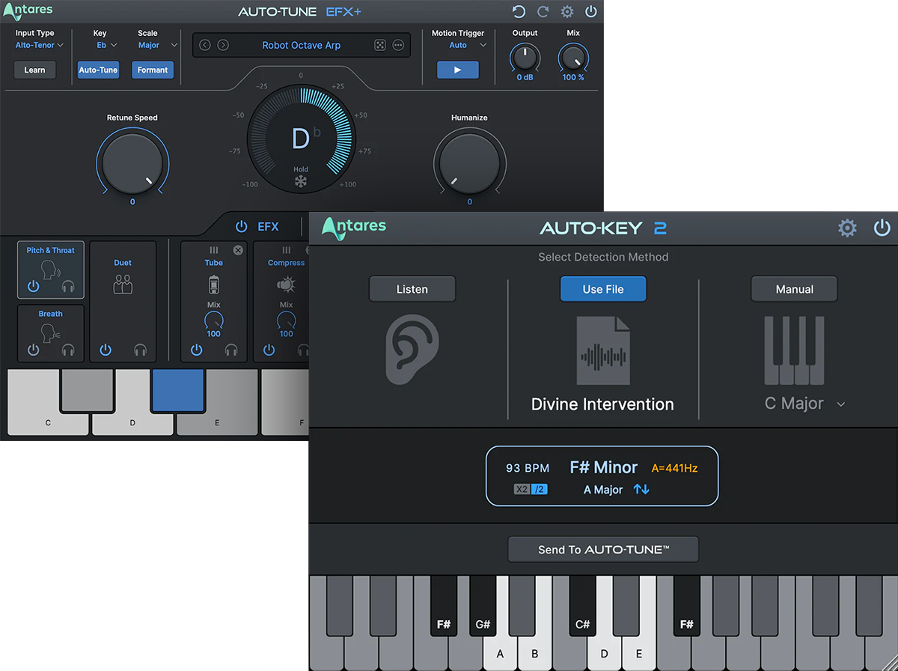Select the Breath effect icon

tap(51, 332)
